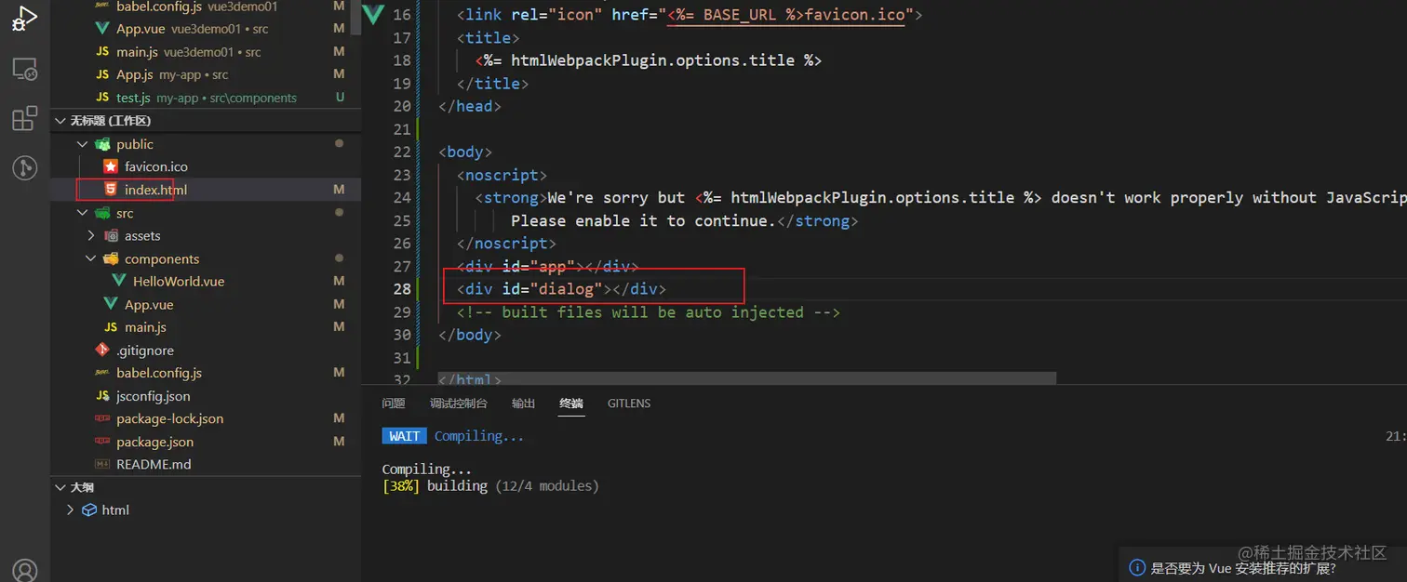Click the noscript opening tag on line 23

click(502, 175)
